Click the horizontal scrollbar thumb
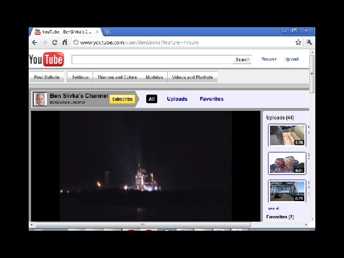Image resolution: width=344 pixels, height=258 pixels. coord(143,225)
